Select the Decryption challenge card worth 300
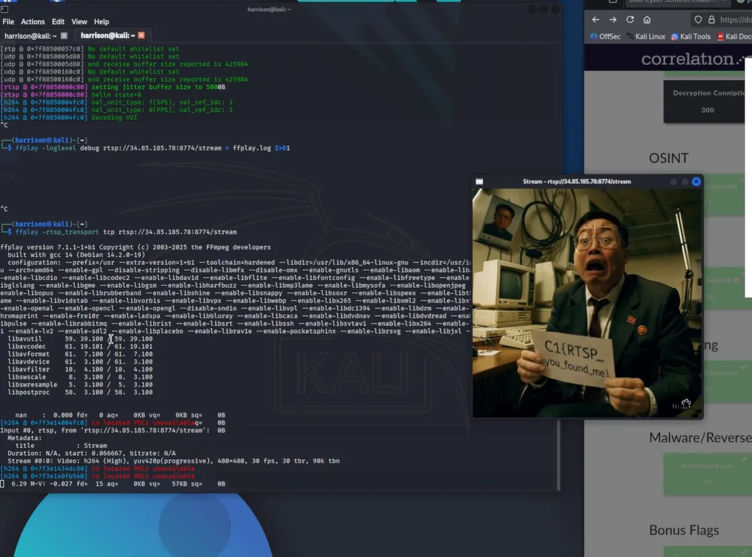The image size is (752, 557). (707, 101)
